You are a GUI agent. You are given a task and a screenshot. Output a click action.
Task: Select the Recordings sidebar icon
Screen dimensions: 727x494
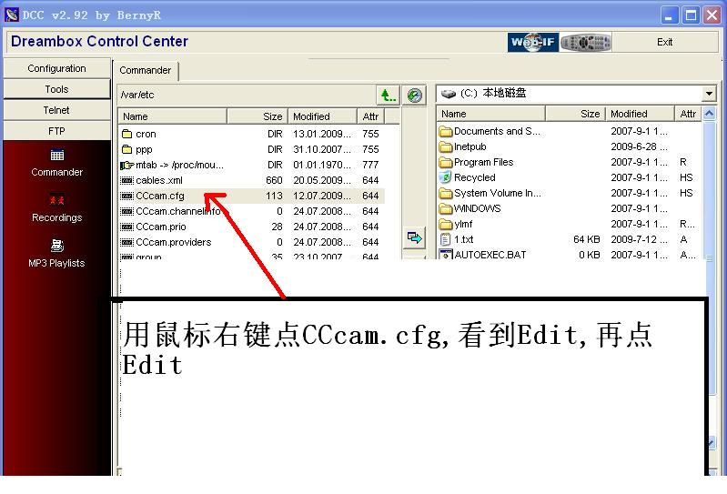point(57,200)
